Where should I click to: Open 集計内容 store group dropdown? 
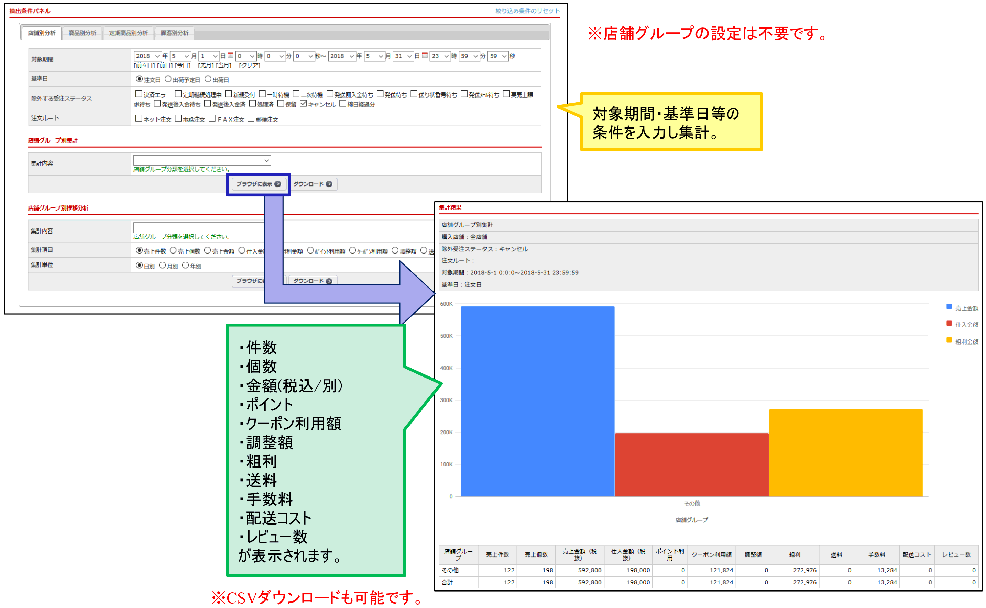point(202,160)
